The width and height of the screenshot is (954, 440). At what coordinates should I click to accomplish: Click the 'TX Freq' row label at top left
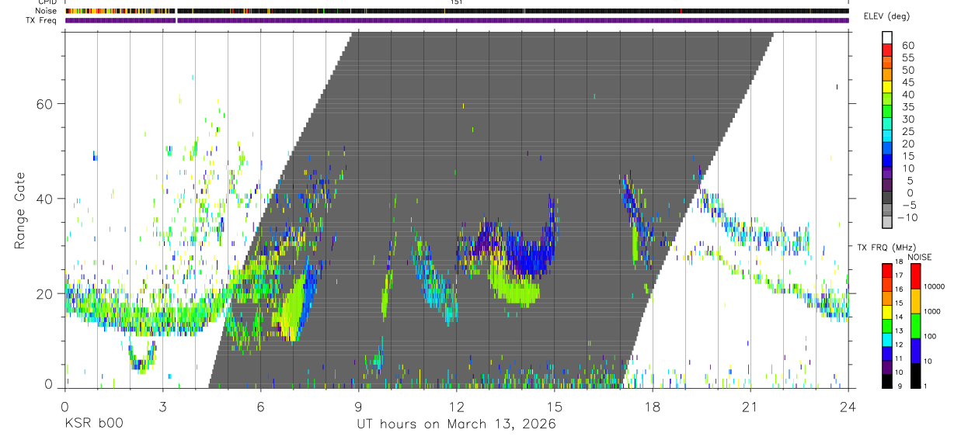click(x=43, y=20)
